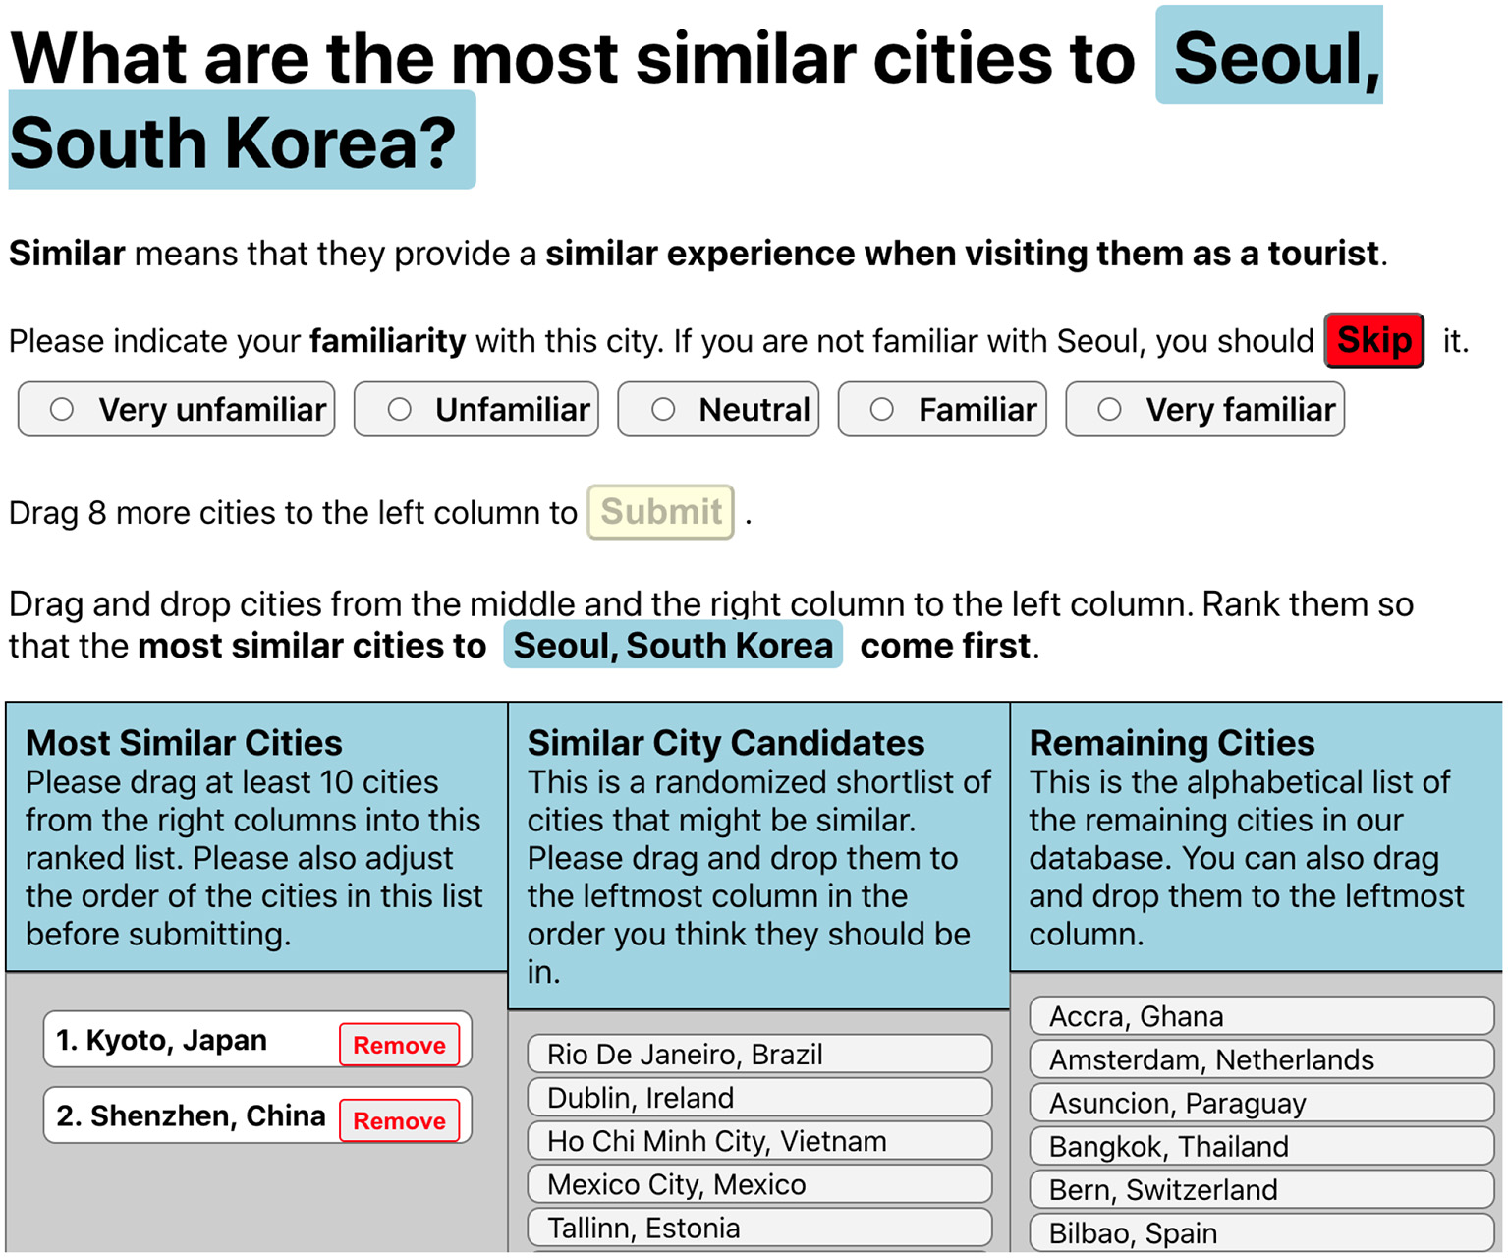The image size is (1508, 1258).
Task: Click the Tallinn, Estonia candidate
Action: point(758,1228)
